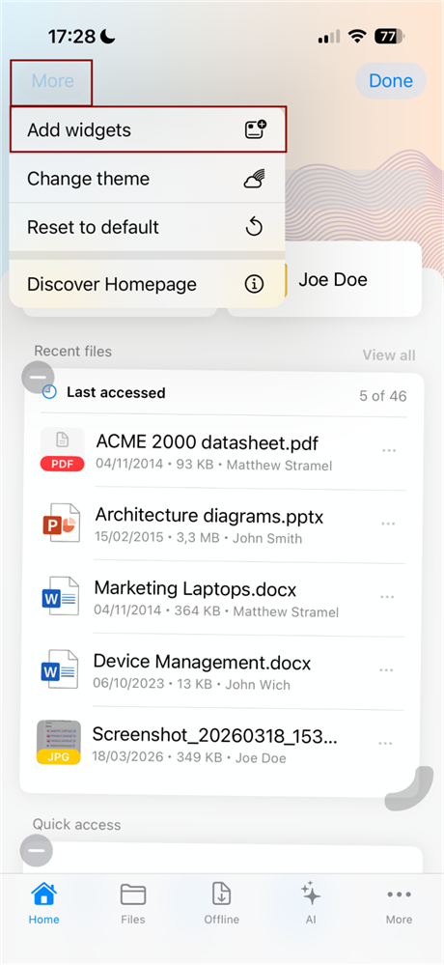This screenshot has height=965, width=444.
Task: Tap View all for recent files
Action: pyautogui.click(x=389, y=355)
